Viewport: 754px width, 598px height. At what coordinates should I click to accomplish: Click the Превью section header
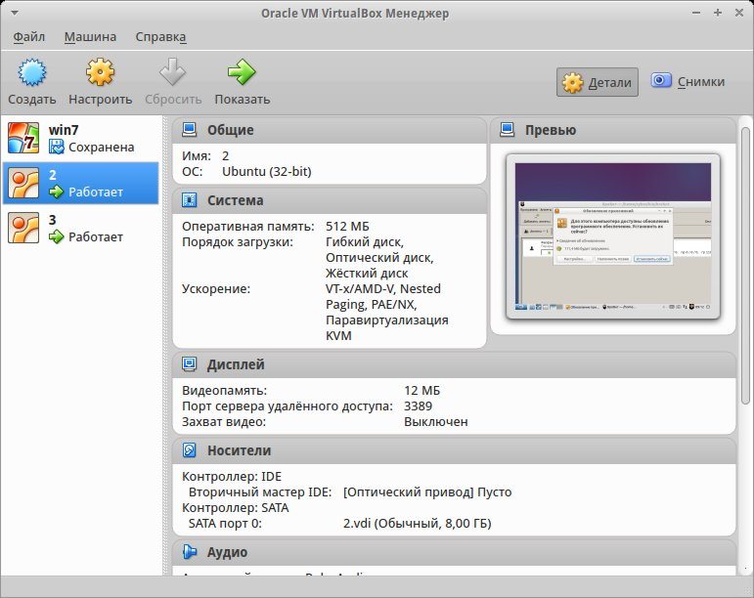pos(613,130)
